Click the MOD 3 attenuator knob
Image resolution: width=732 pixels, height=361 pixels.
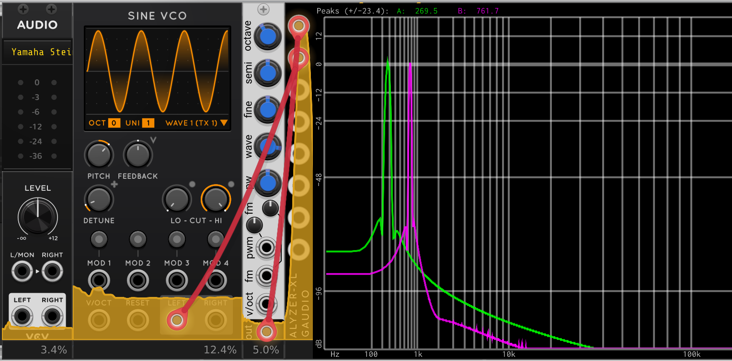(x=177, y=239)
